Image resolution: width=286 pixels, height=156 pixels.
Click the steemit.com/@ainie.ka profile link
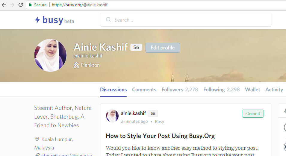[x=67, y=155]
